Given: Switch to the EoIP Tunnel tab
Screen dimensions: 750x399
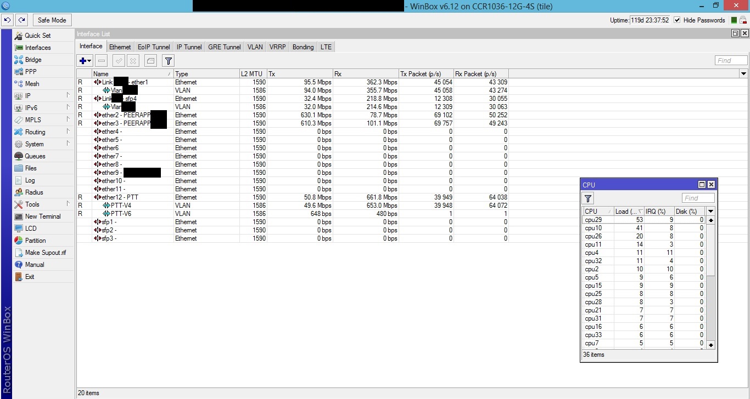Looking at the screenshot, I should coord(154,47).
